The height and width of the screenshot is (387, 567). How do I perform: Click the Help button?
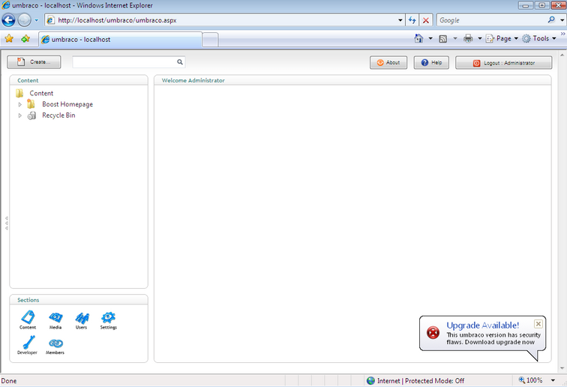[431, 62]
